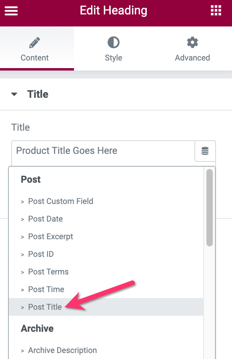Click the Title text input field

click(103, 151)
